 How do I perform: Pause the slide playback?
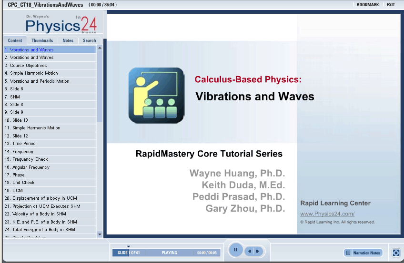tap(235, 250)
